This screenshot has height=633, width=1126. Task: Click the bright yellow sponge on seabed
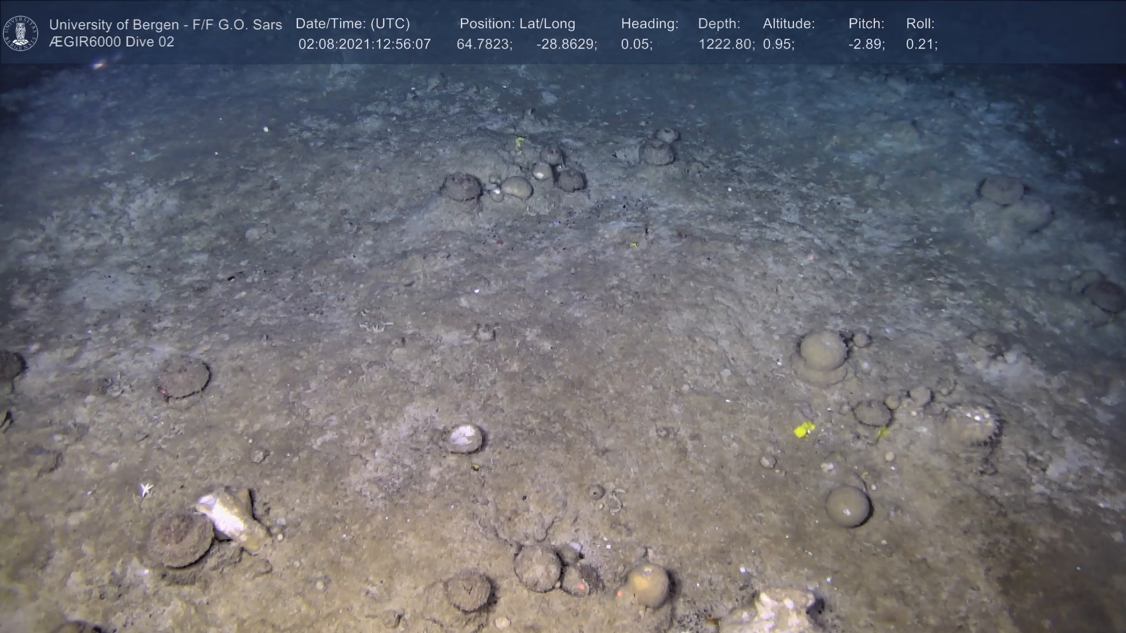pos(804,431)
